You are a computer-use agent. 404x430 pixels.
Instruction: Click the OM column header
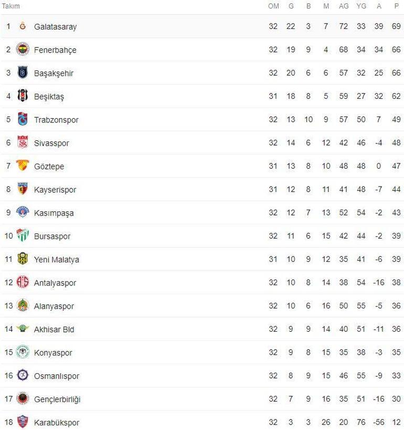point(273,6)
